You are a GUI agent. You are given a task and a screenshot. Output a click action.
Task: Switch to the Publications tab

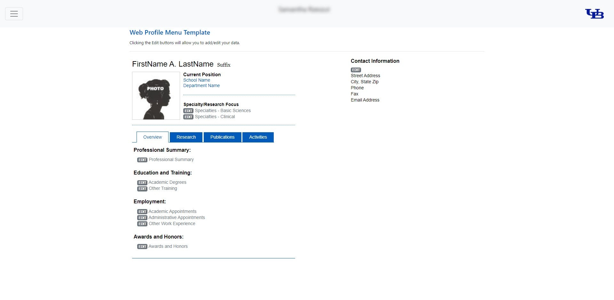point(222,137)
